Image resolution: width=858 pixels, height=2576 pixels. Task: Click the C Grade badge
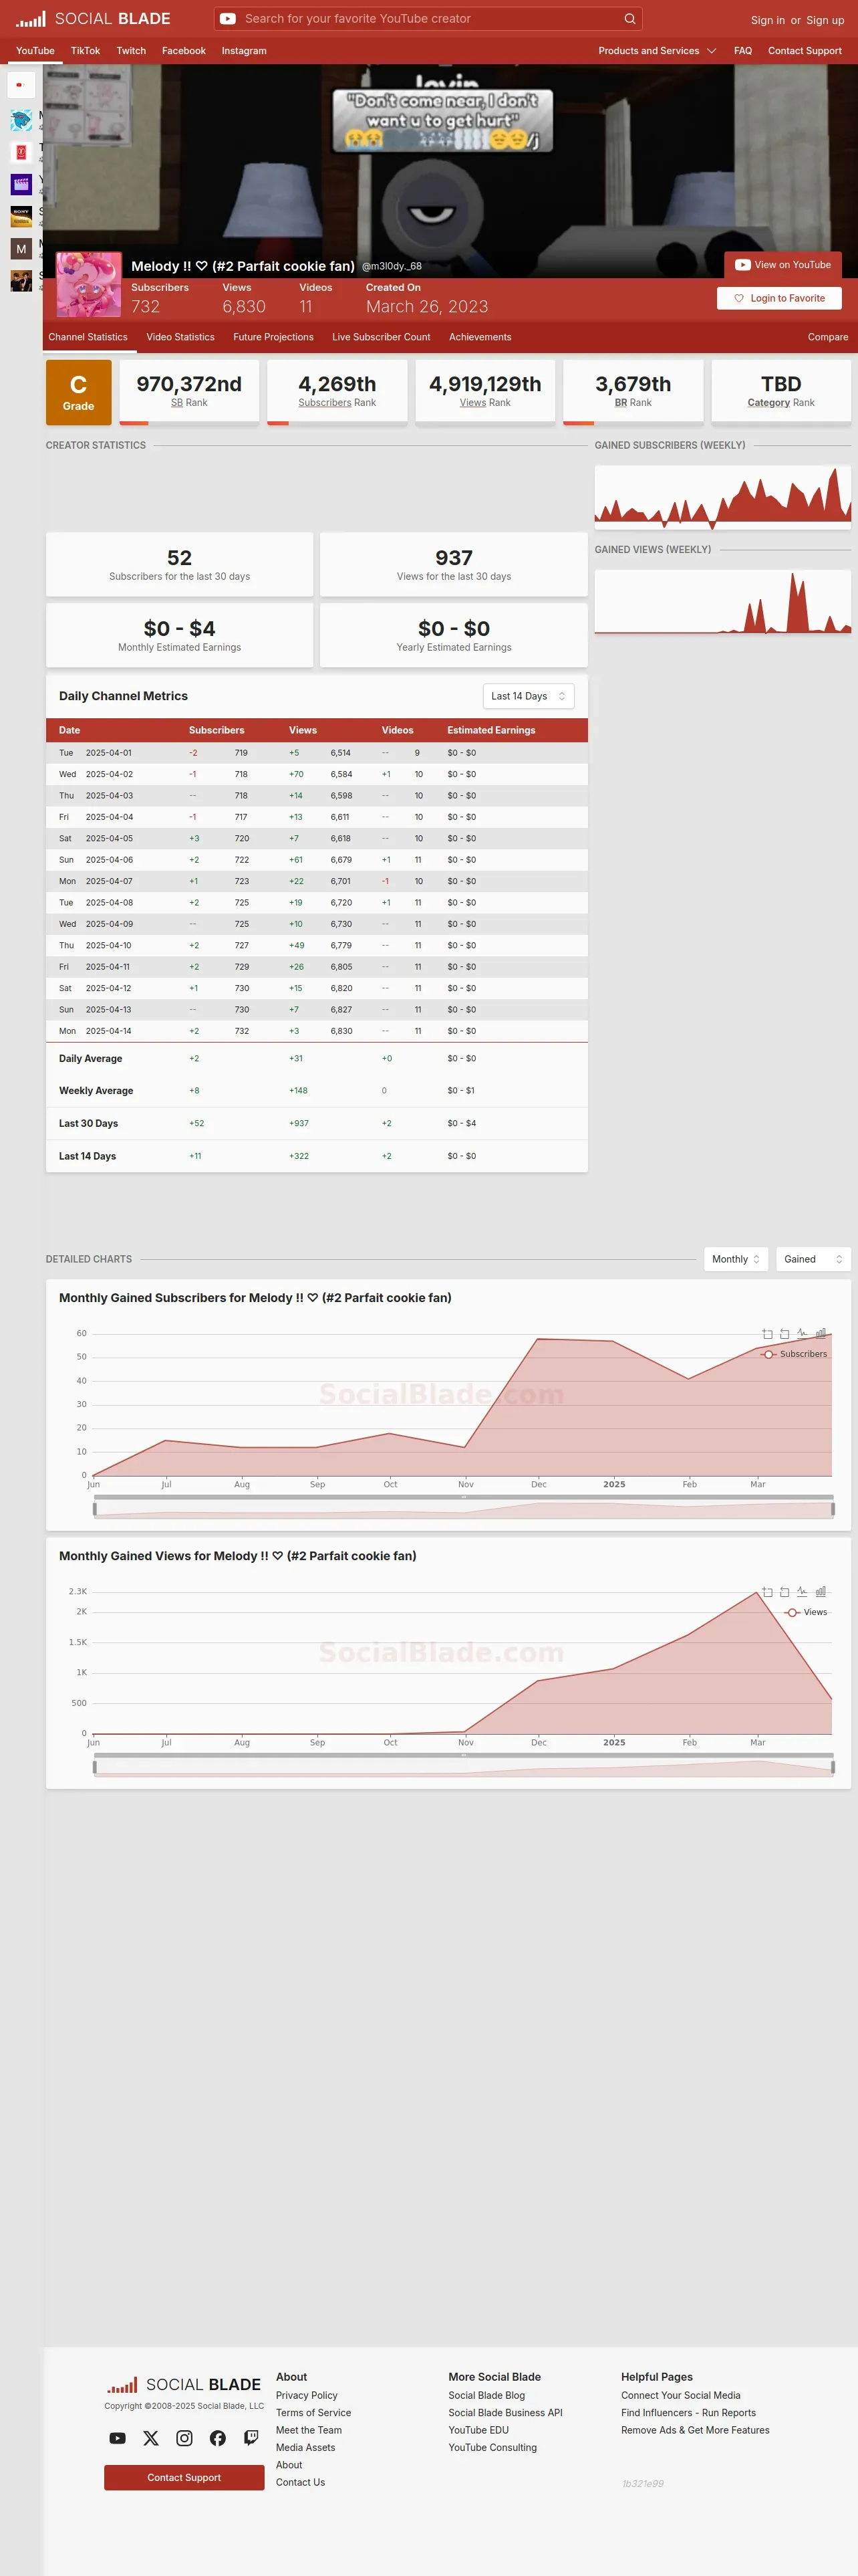coord(79,392)
